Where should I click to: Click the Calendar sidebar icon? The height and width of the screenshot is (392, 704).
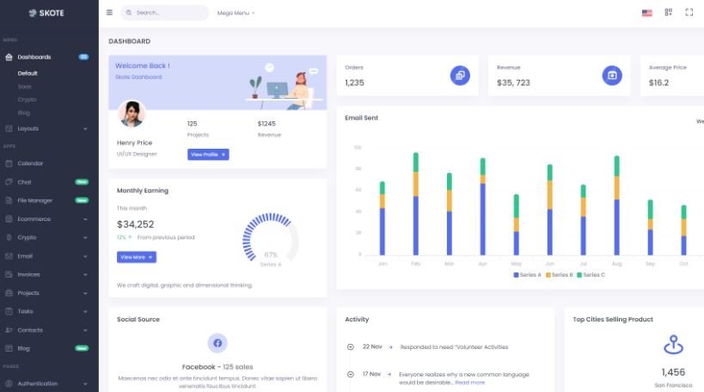tap(9, 163)
